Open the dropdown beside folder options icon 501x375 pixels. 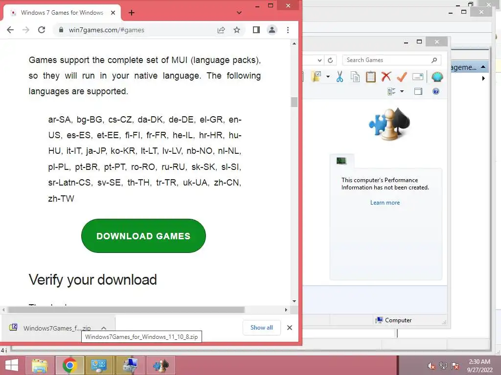pos(328,77)
